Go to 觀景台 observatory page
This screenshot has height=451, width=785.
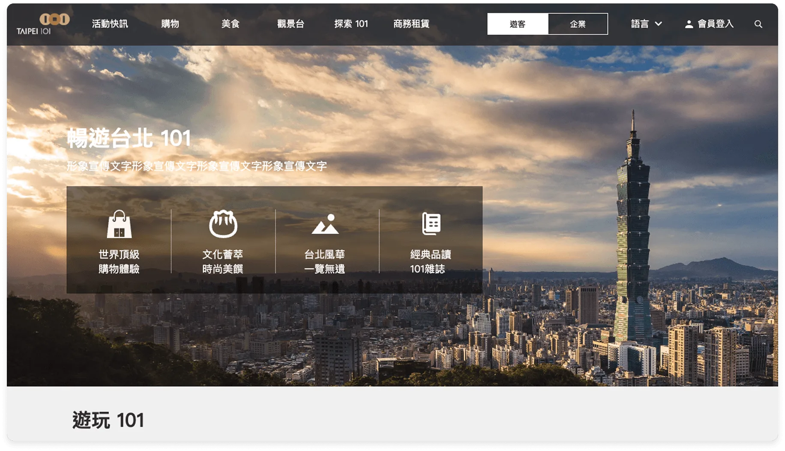pos(291,24)
